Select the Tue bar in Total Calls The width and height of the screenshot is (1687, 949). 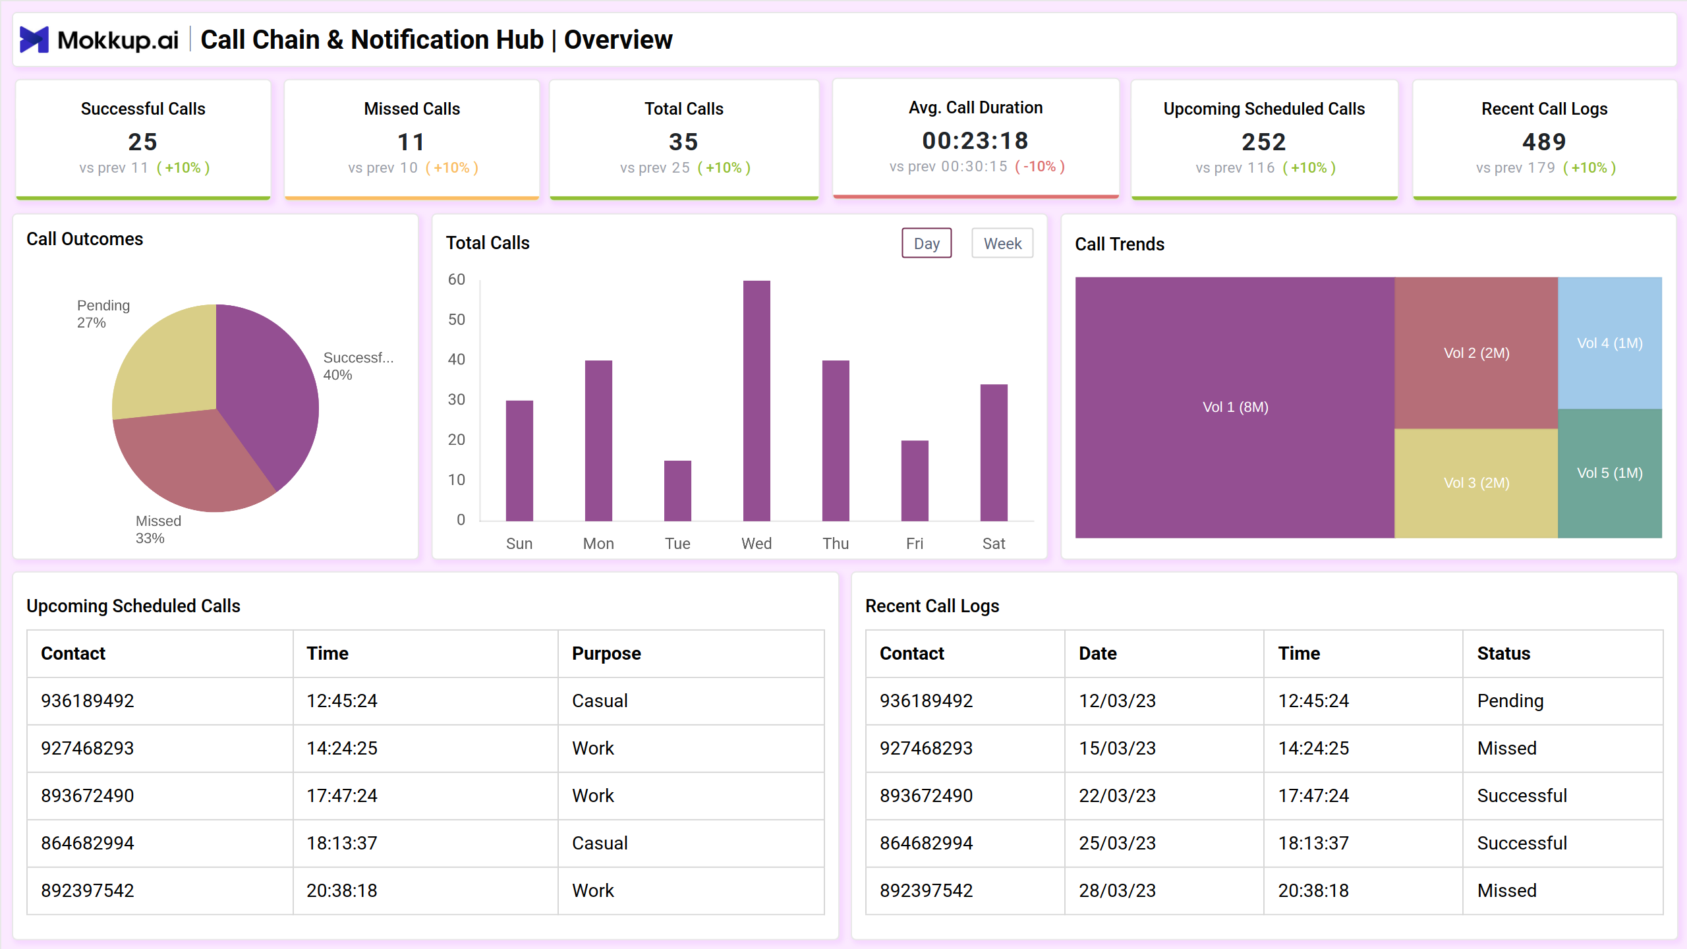tap(677, 491)
